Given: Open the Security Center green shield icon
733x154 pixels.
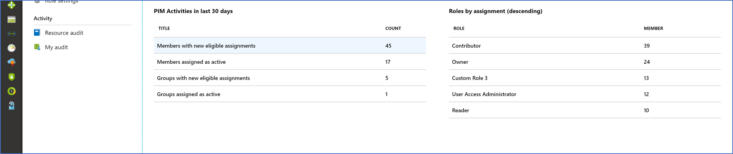Looking at the screenshot, I should pos(11,77).
